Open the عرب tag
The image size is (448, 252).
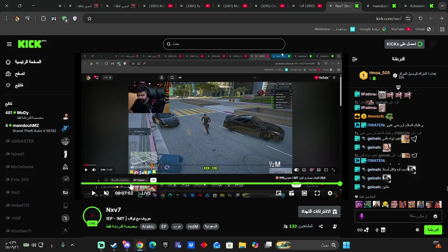[x=177, y=226]
